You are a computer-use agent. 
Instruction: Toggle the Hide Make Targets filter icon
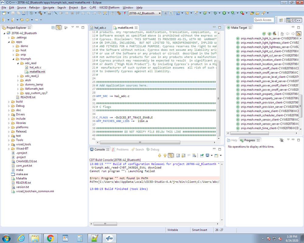pos(298,33)
